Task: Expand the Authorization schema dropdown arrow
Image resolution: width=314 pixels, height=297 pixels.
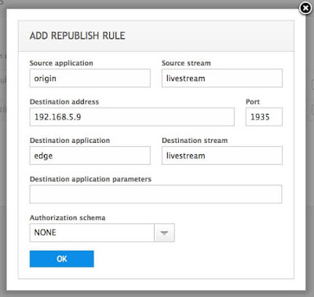Action: point(164,233)
